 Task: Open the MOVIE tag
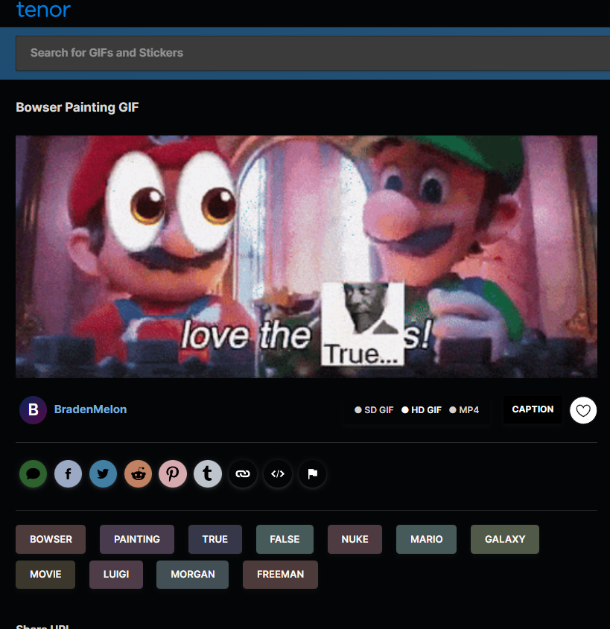pos(45,575)
